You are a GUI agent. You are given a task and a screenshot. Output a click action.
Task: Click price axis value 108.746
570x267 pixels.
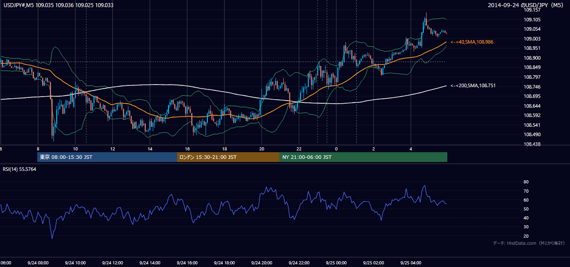pos(532,87)
